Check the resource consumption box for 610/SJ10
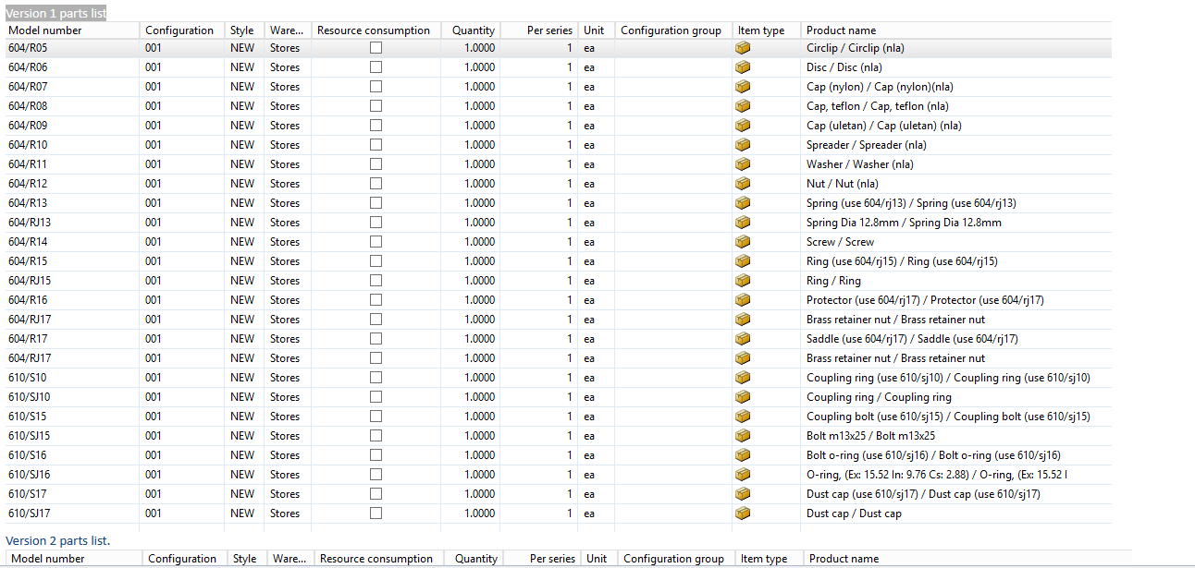 coord(376,396)
